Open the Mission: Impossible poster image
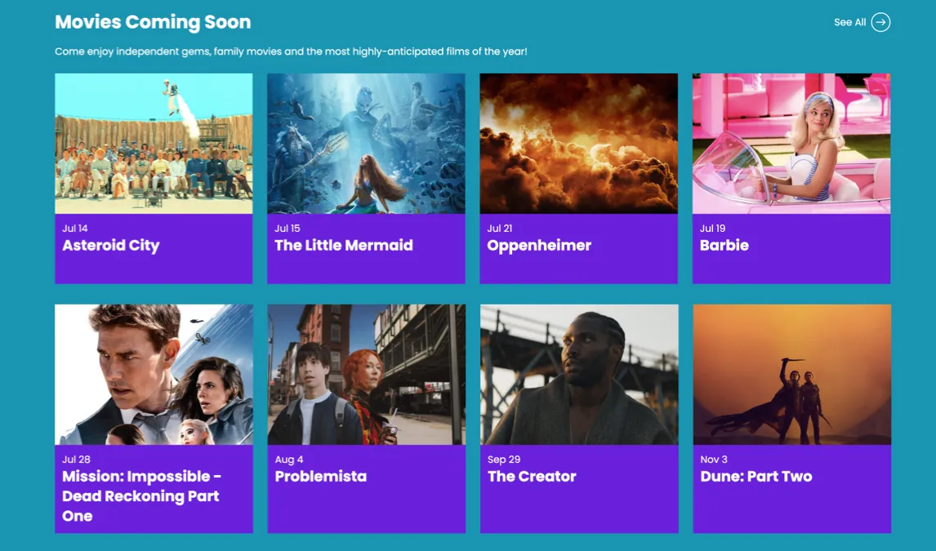 [x=154, y=375]
